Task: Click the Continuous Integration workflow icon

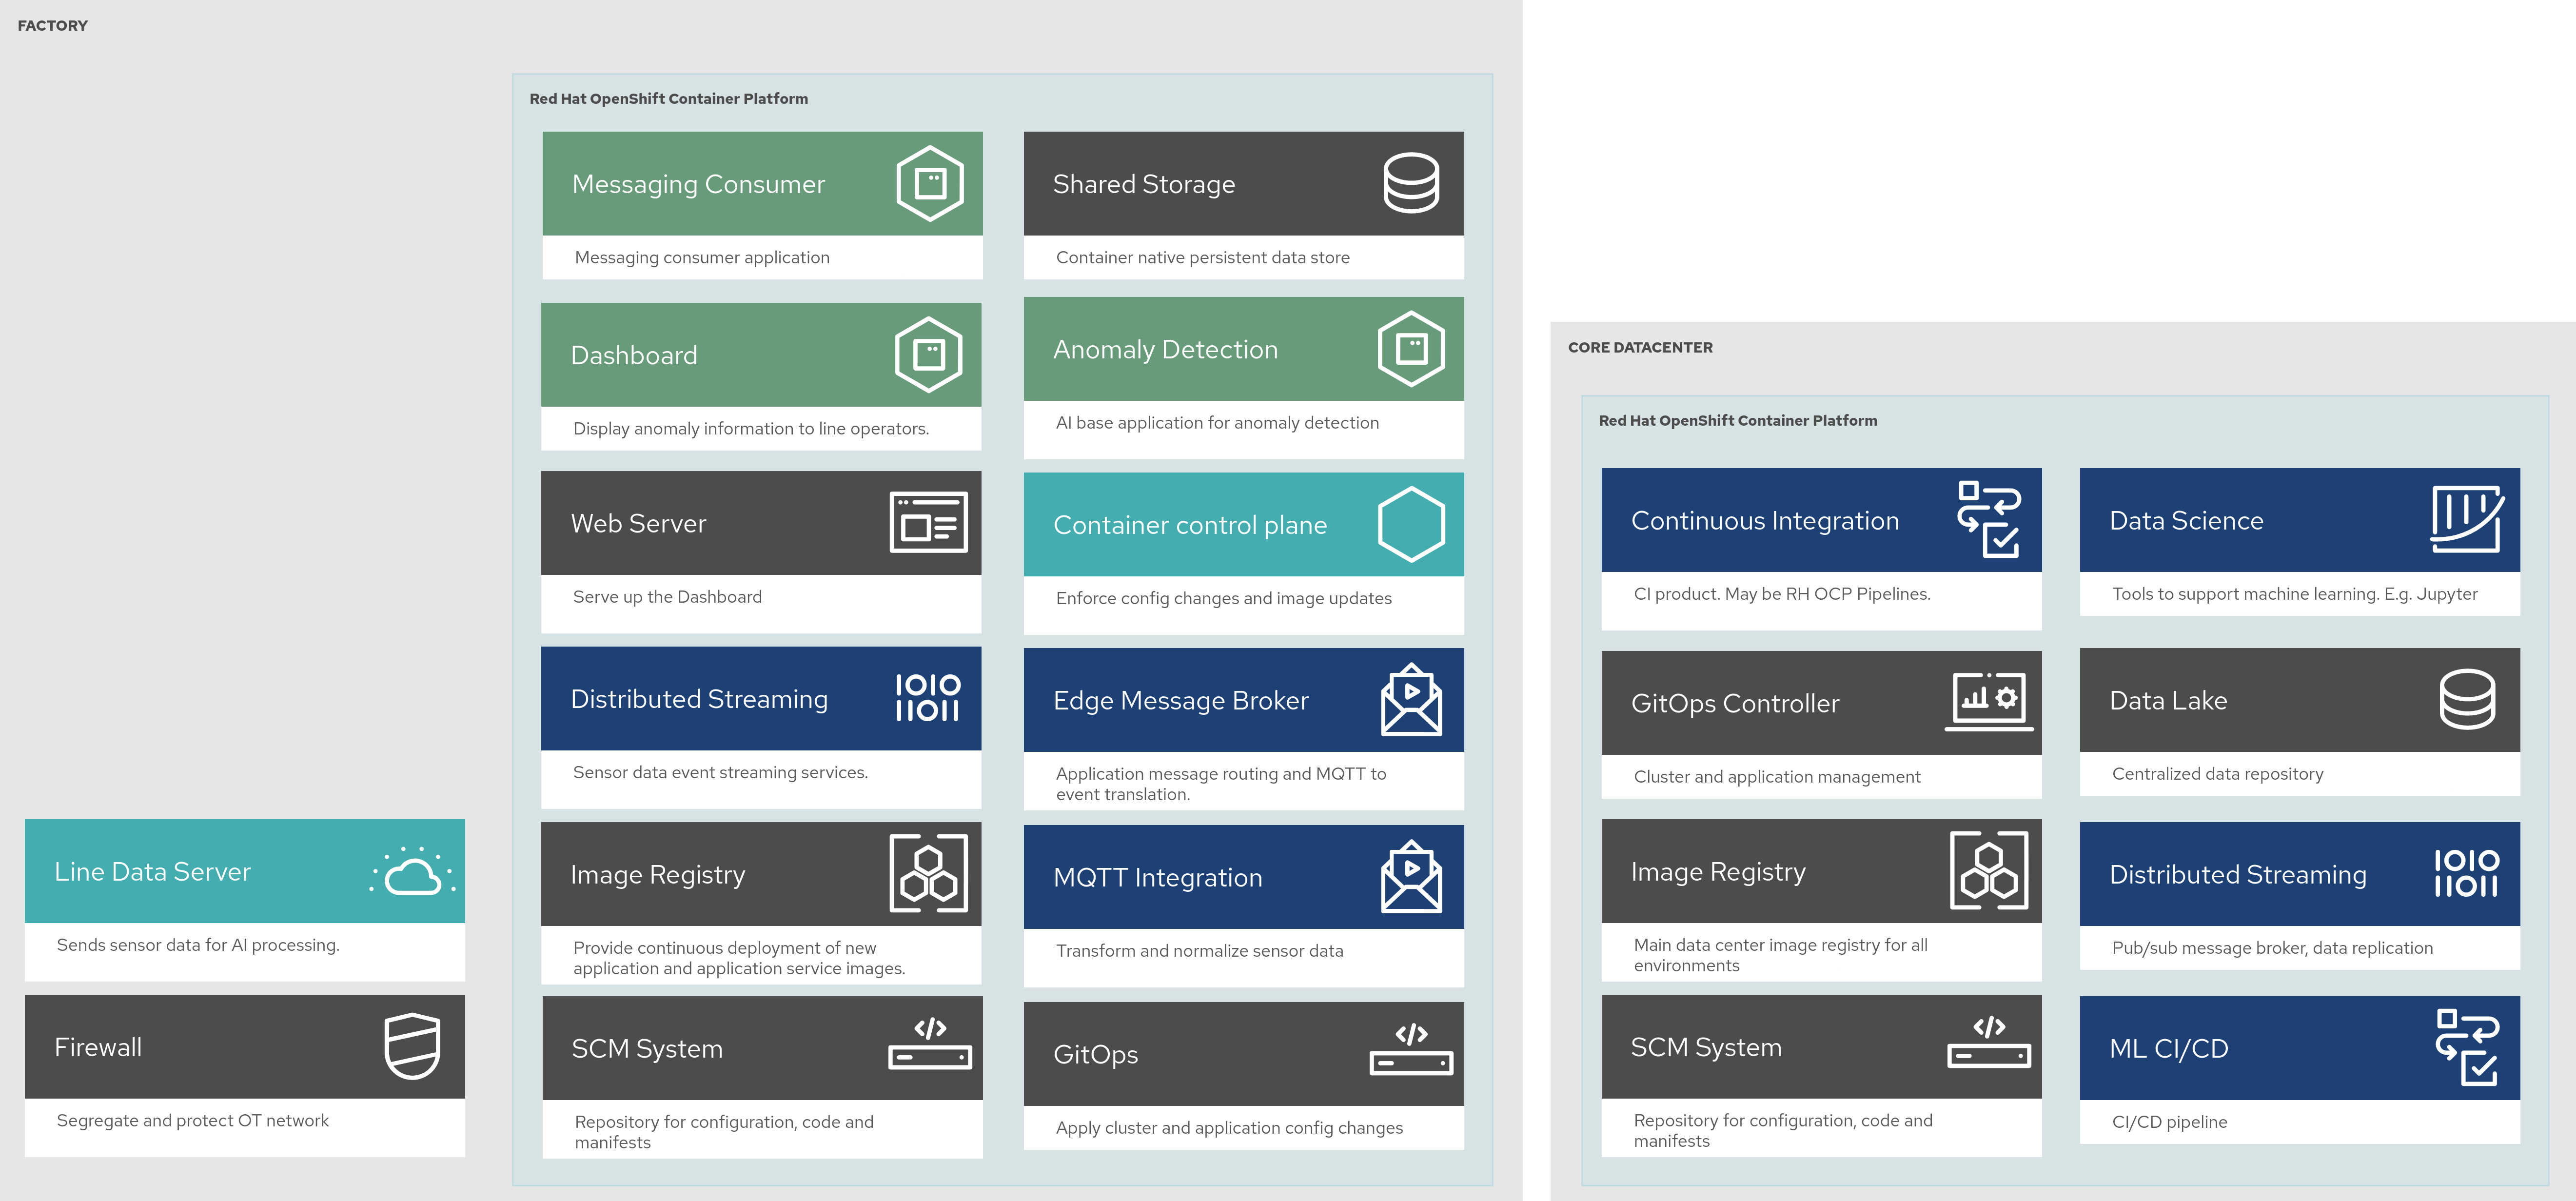Action: [x=1989, y=519]
